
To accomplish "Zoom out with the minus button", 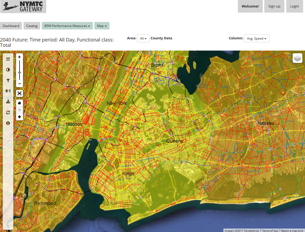I will click(20, 83).
